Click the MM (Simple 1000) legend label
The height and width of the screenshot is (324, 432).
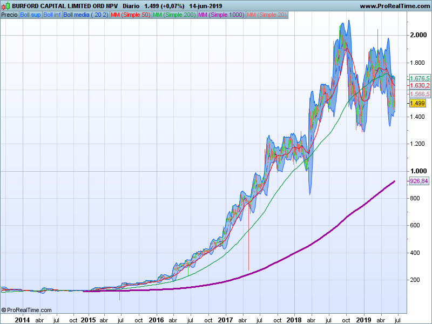click(221, 15)
